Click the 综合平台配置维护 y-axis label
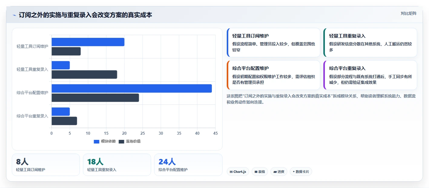This screenshot has height=188, width=429. [x=32, y=93]
